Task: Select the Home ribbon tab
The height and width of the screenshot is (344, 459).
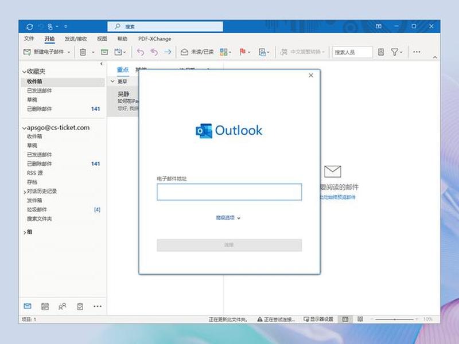Action: [x=49, y=38]
